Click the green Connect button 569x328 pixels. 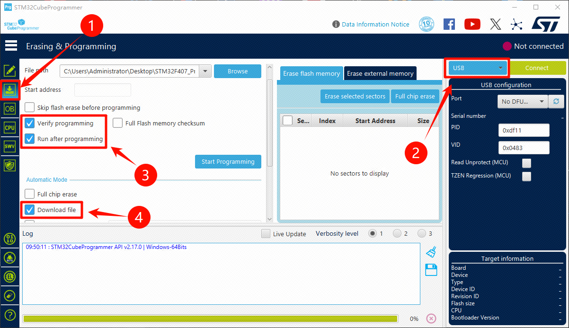(537, 68)
